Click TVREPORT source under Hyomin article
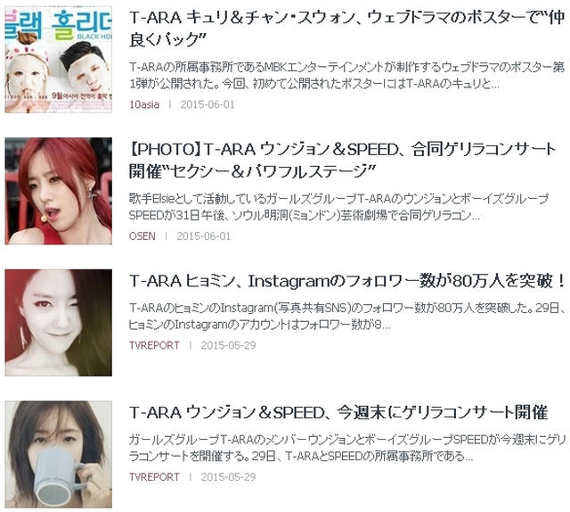Image resolution: width=570 pixels, height=512 pixels. click(x=154, y=345)
